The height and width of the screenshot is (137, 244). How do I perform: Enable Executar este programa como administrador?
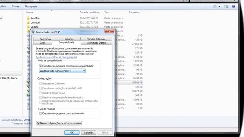(40, 113)
